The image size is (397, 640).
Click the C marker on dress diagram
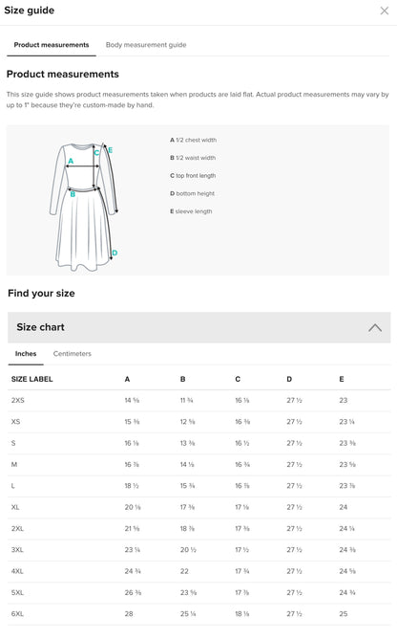(96, 153)
